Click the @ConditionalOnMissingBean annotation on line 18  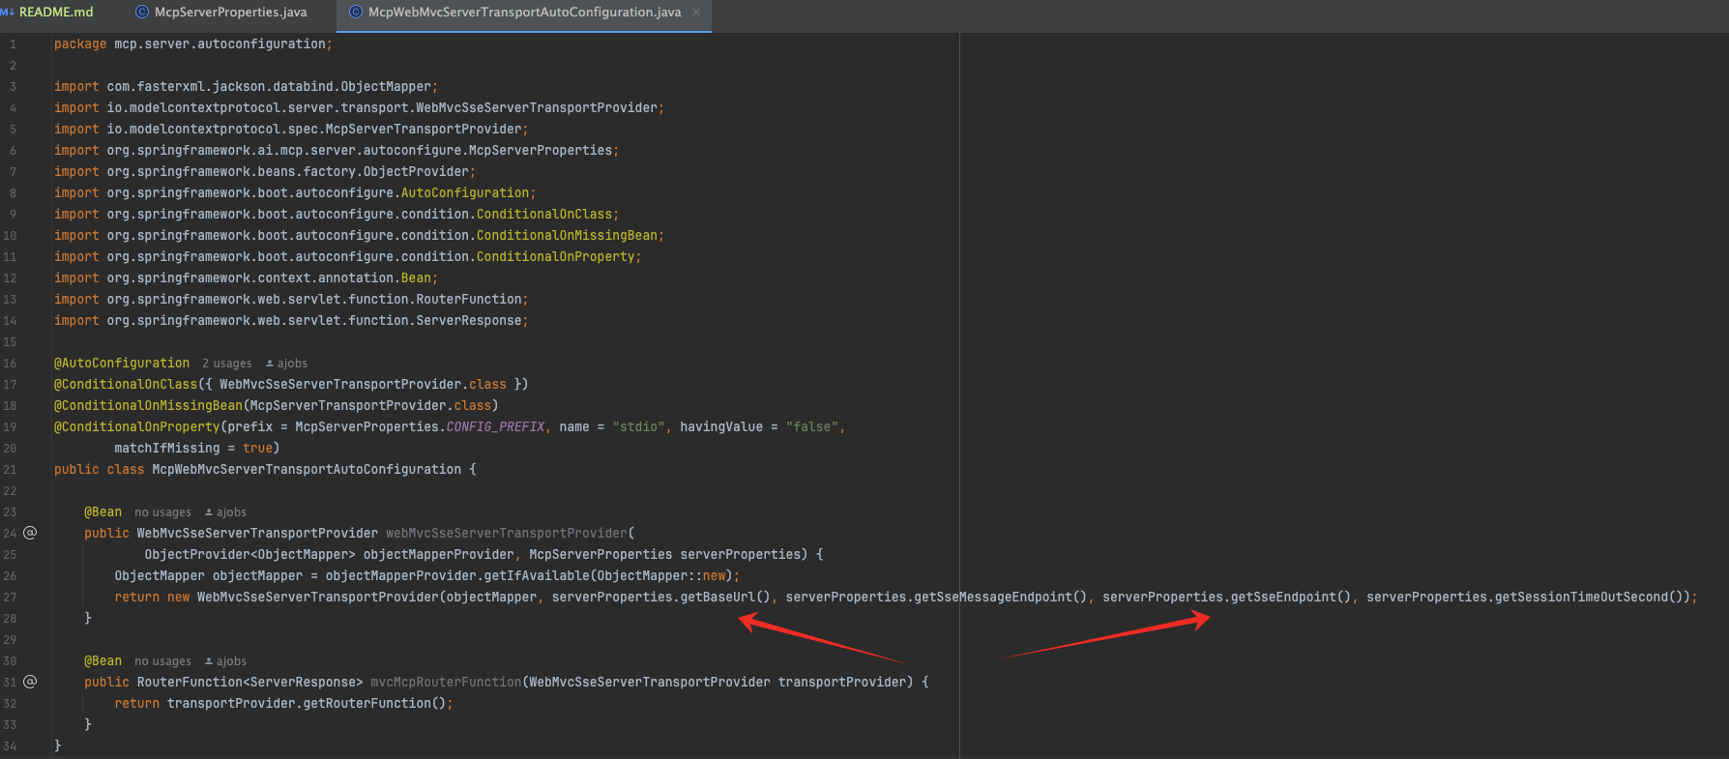(x=148, y=406)
